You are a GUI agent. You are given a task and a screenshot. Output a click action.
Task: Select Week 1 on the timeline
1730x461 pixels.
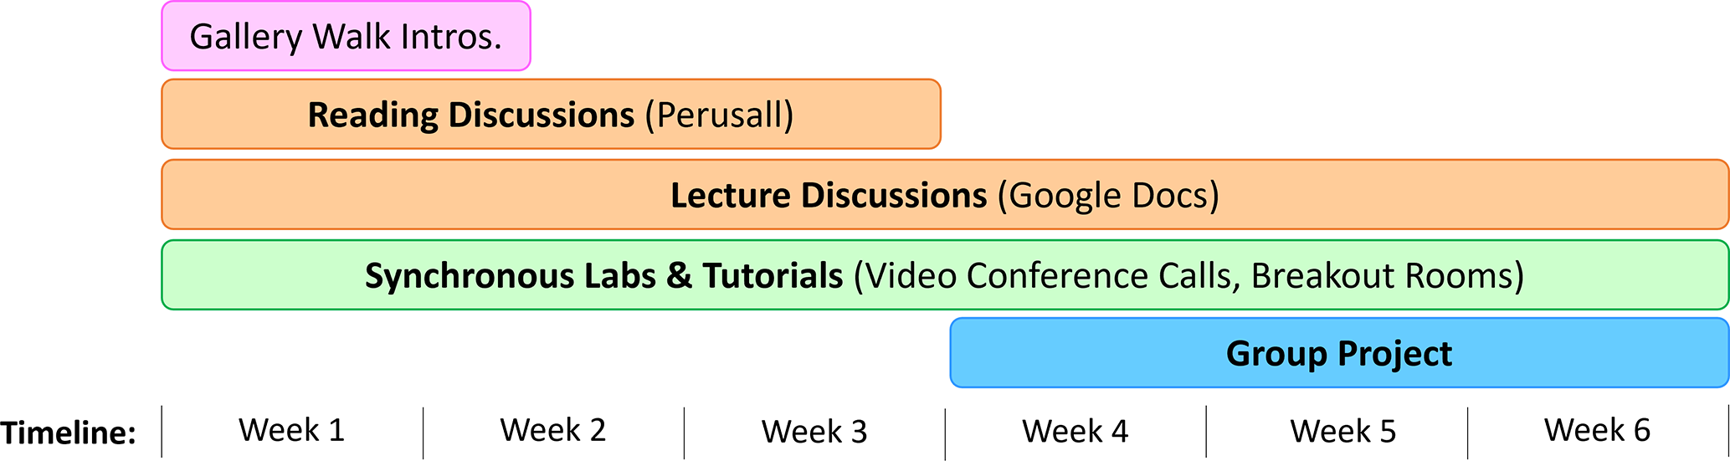[x=292, y=430]
